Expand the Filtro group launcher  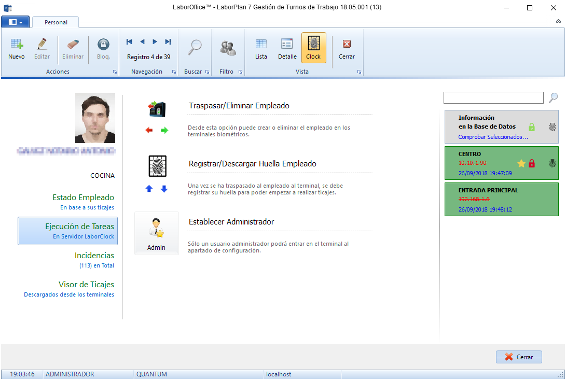tap(240, 72)
